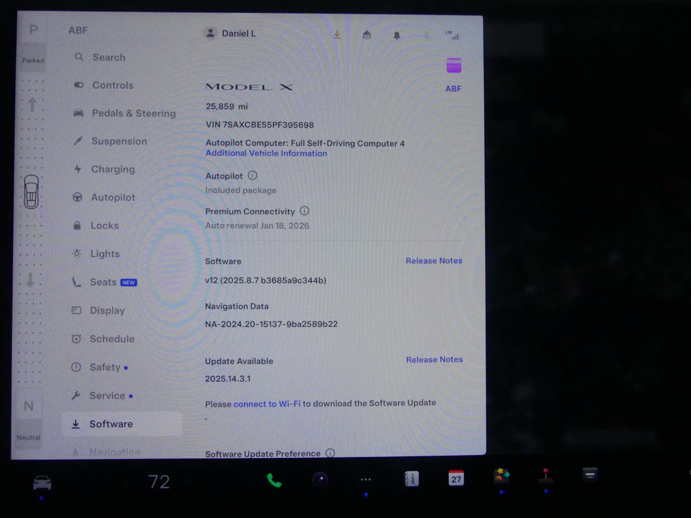Screen dimensions: 691x518
Task: Select Park on the gear strip
Action: (33, 31)
